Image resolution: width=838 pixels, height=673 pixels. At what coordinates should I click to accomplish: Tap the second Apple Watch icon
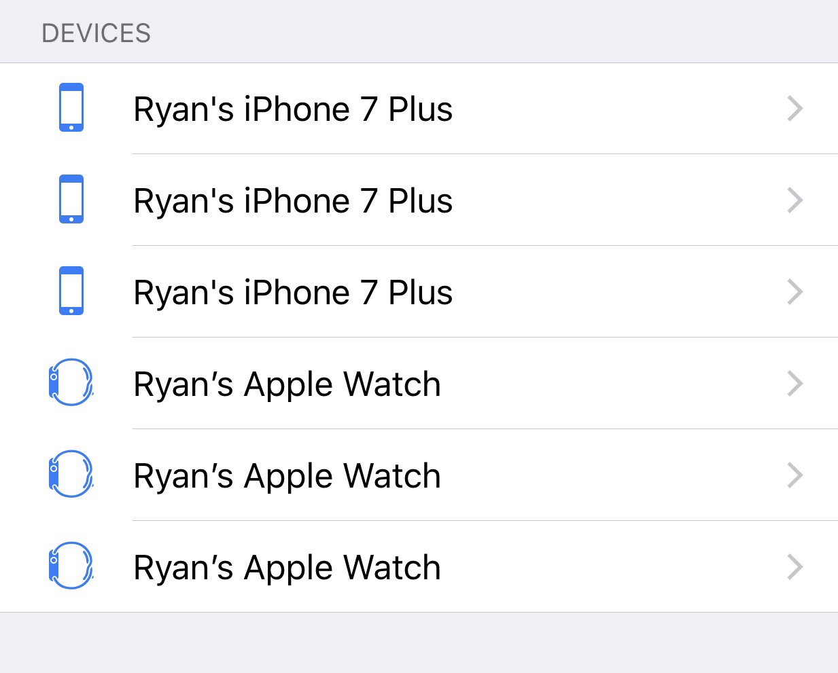pos(71,475)
